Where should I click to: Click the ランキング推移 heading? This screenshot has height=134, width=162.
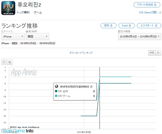tap(19, 26)
